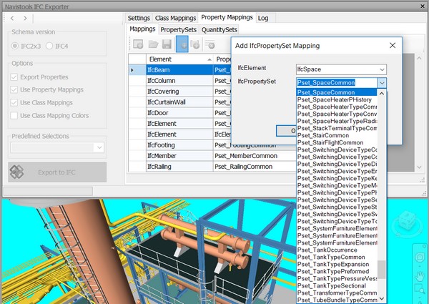The width and height of the screenshot is (429, 304).
Task: Select the IFC4 schema radio button
Action: pos(49,46)
